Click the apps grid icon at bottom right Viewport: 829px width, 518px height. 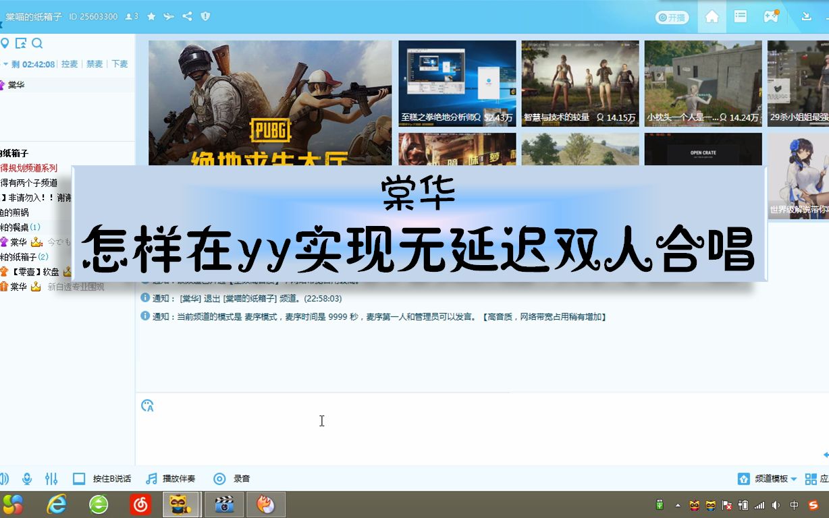tap(811, 479)
